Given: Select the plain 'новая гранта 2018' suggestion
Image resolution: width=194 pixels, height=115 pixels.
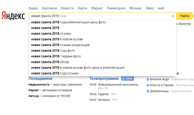Looking at the screenshot, I should pos(103,28).
